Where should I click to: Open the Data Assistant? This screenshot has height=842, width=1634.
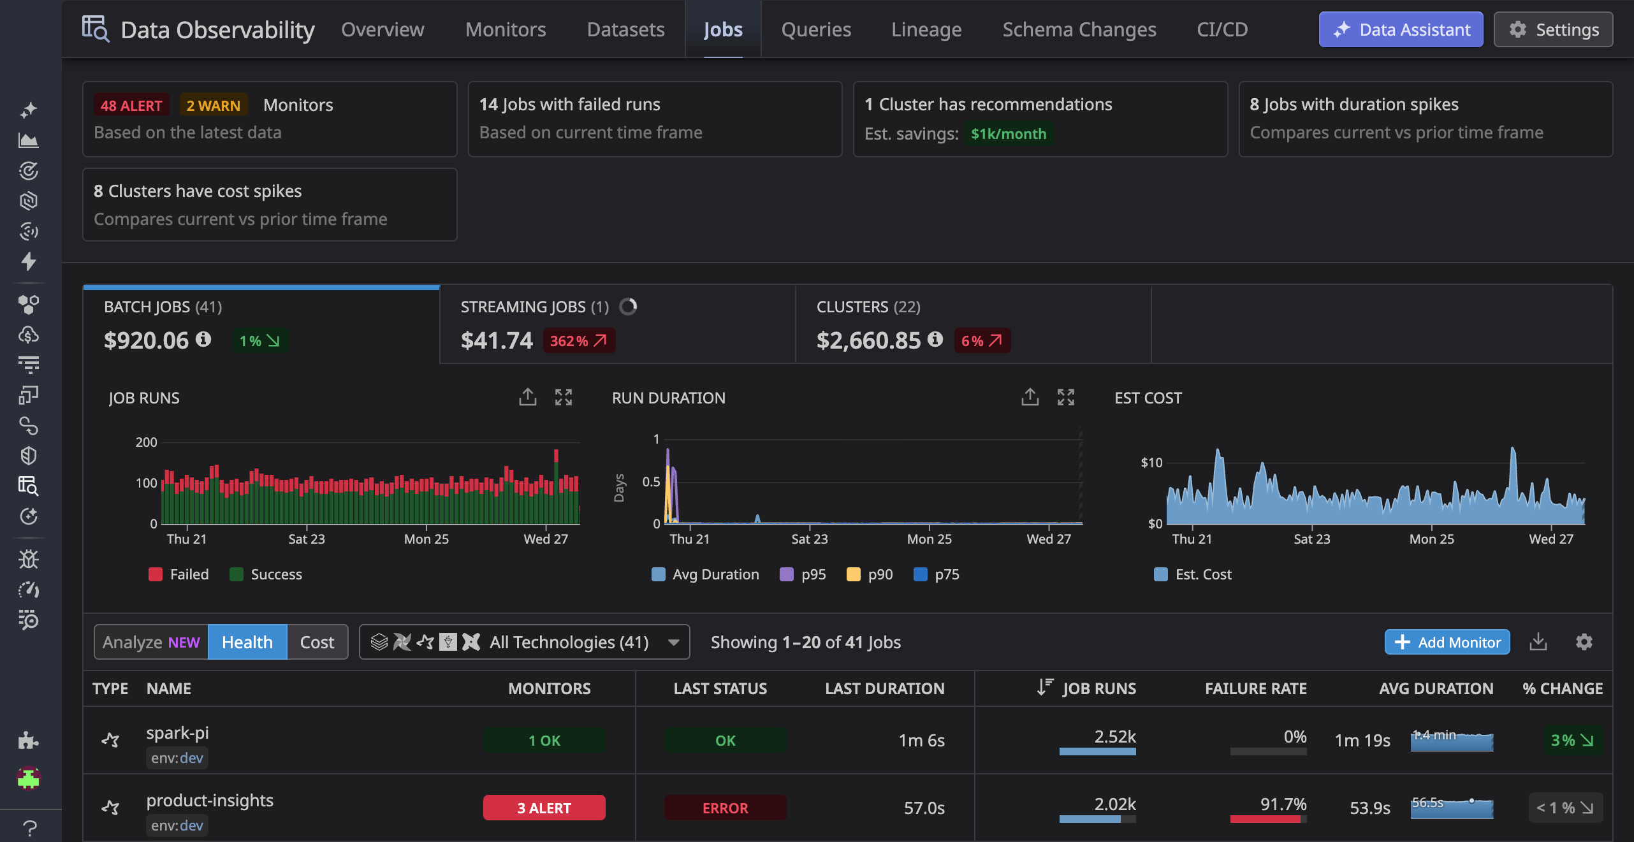(1401, 29)
